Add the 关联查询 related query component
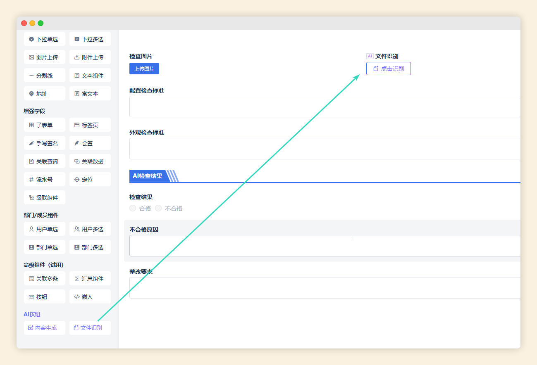Viewport: 537px width, 365px height. point(45,161)
